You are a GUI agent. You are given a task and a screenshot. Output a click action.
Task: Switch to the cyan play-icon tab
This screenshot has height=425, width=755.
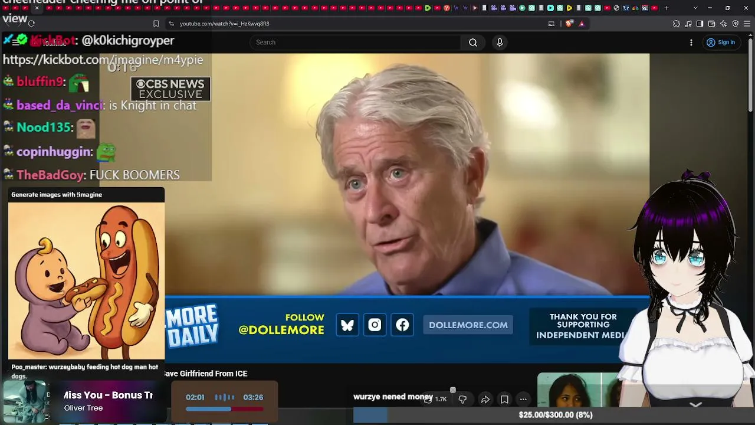point(550,8)
